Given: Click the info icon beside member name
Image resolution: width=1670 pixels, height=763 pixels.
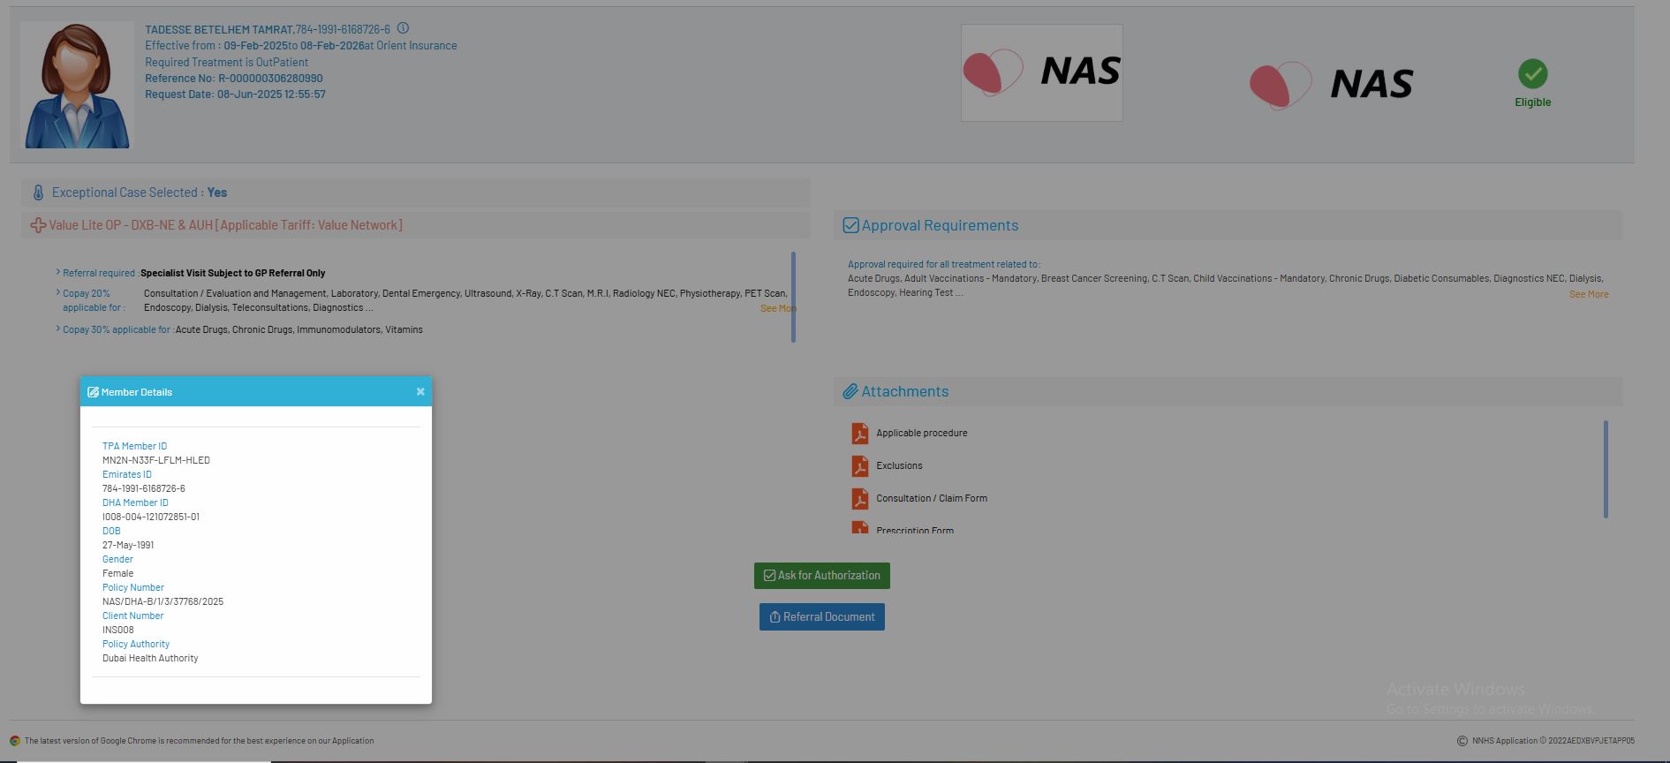Looking at the screenshot, I should (x=403, y=28).
